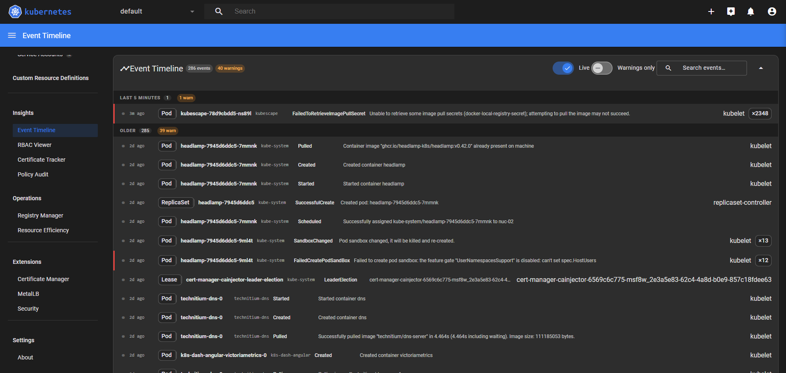Open RBAC Viewer in sidebar
786x373 pixels.
point(35,145)
